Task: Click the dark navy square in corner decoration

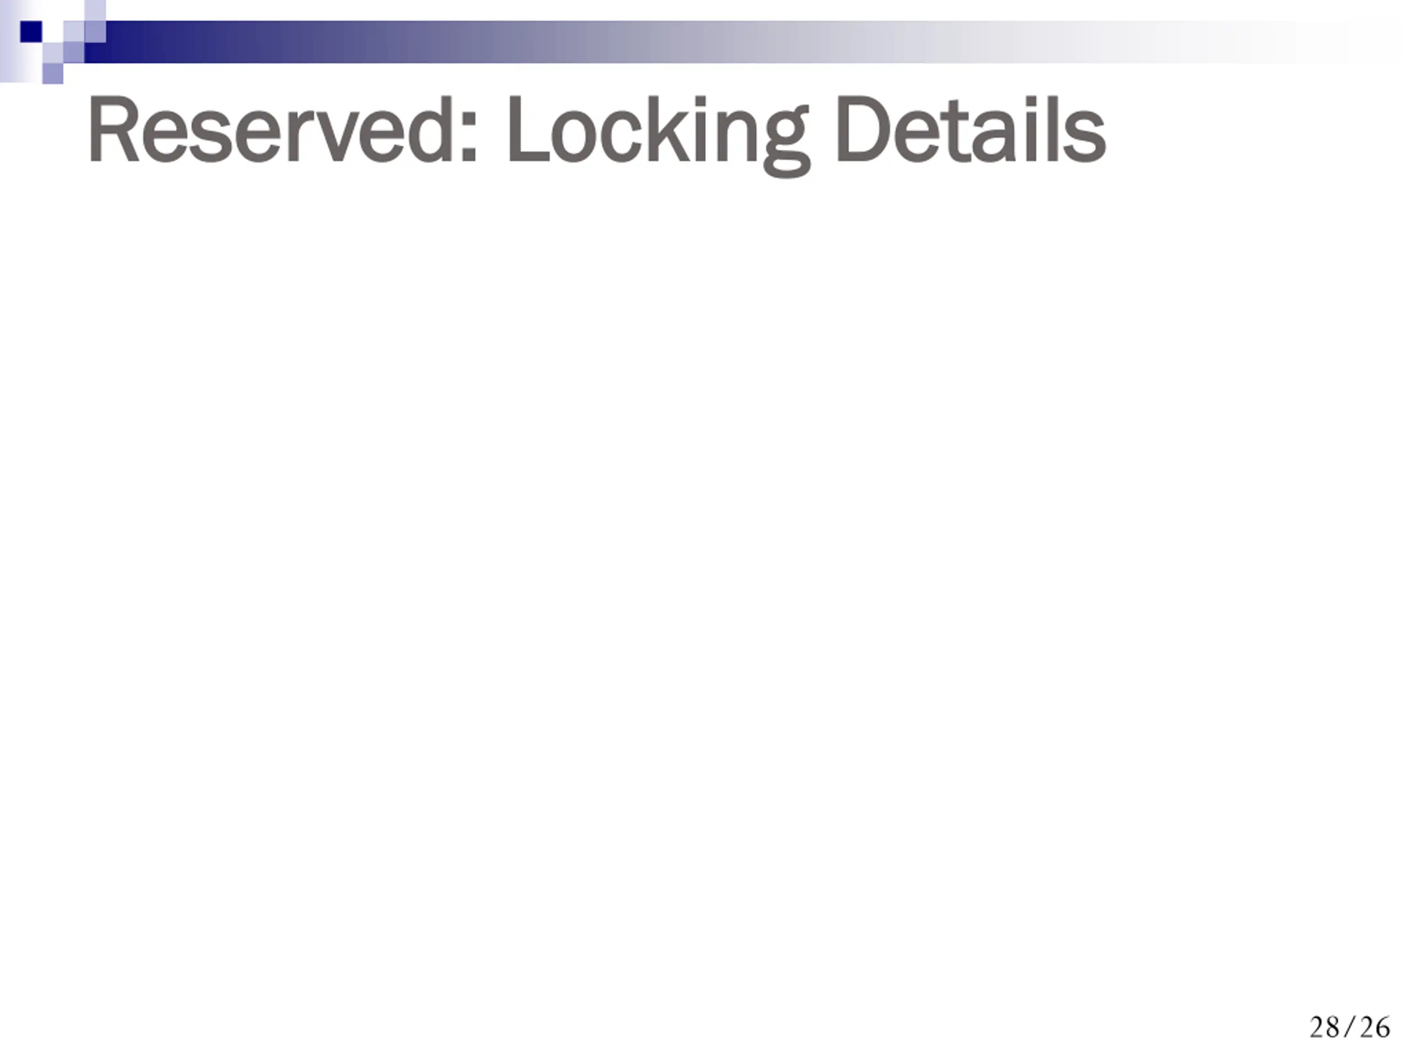Action: (31, 31)
